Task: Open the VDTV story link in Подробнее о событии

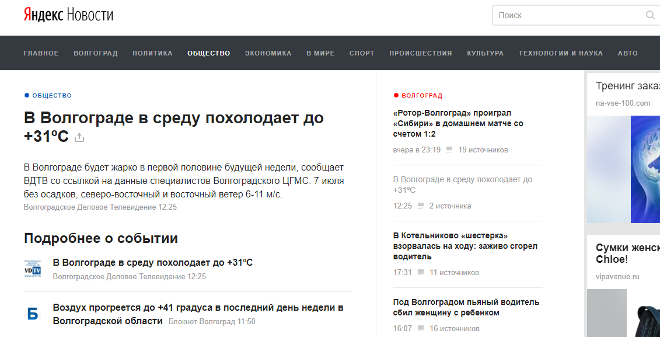Action: [153, 262]
